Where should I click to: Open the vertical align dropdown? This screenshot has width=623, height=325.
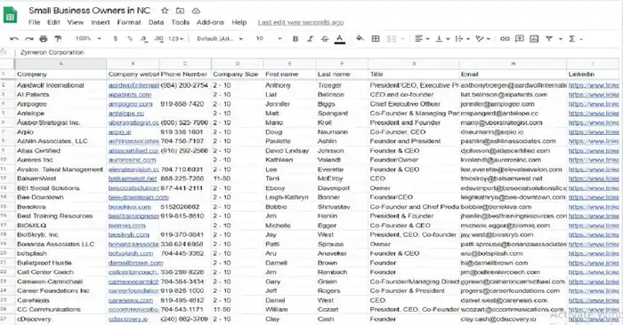click(x=442, y=39)
